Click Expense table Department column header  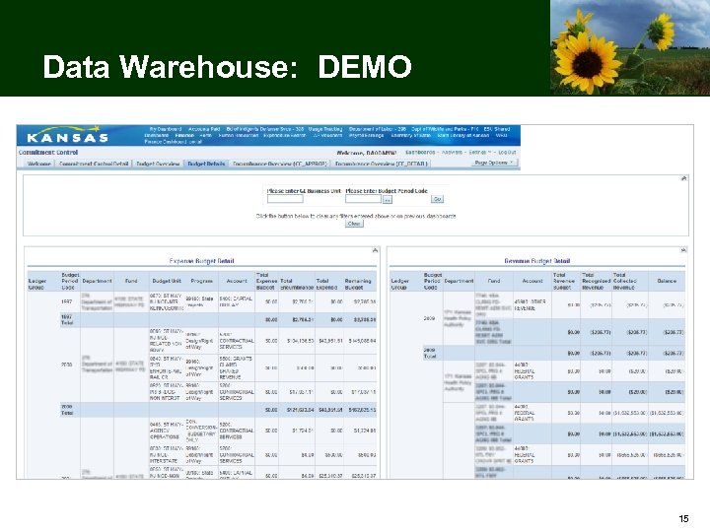coord(97,281)
